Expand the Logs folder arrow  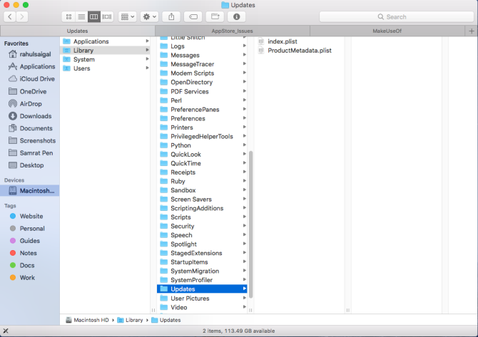(245, 46)
